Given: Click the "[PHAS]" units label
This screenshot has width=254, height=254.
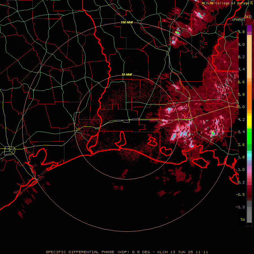Looking at the screenshot, I should [238, 19].
